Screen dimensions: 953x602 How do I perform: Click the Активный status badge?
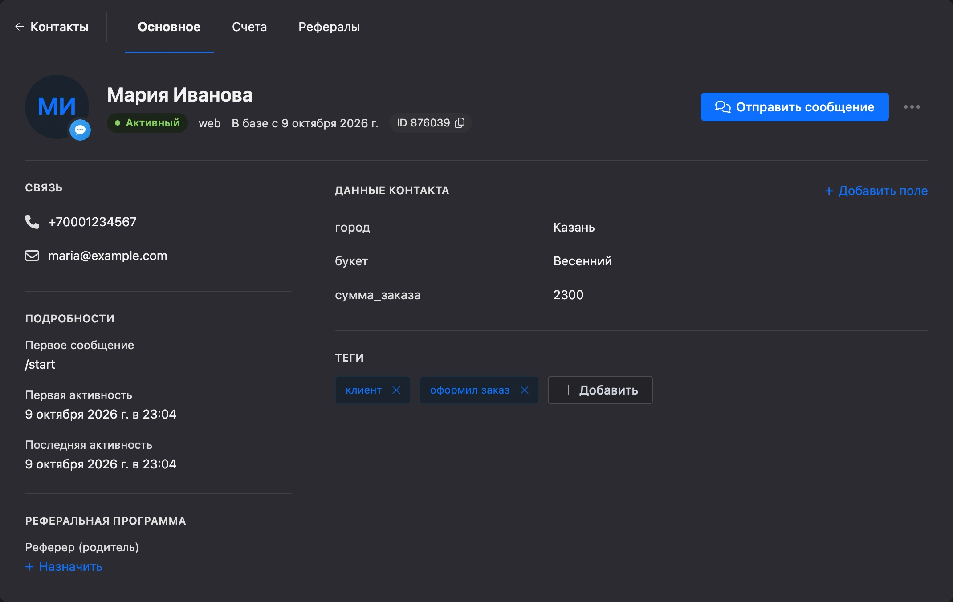tap(147, 123)
